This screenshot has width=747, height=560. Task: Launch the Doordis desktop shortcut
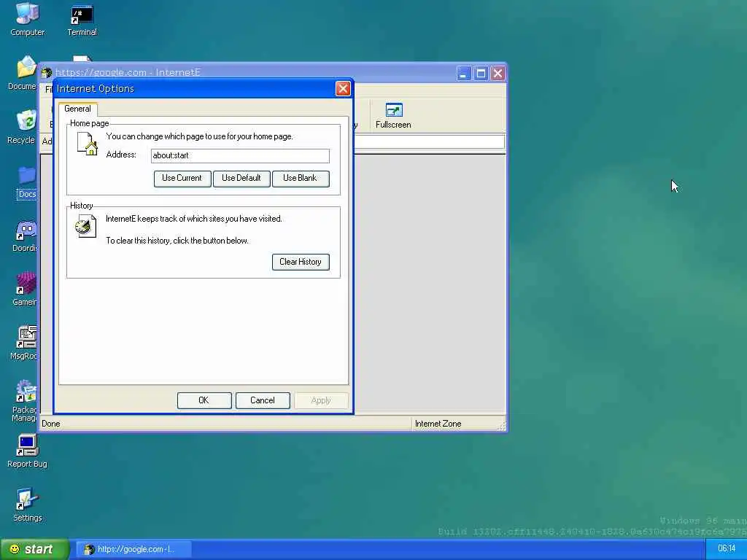pyautogui.click(x=25, y=236)
